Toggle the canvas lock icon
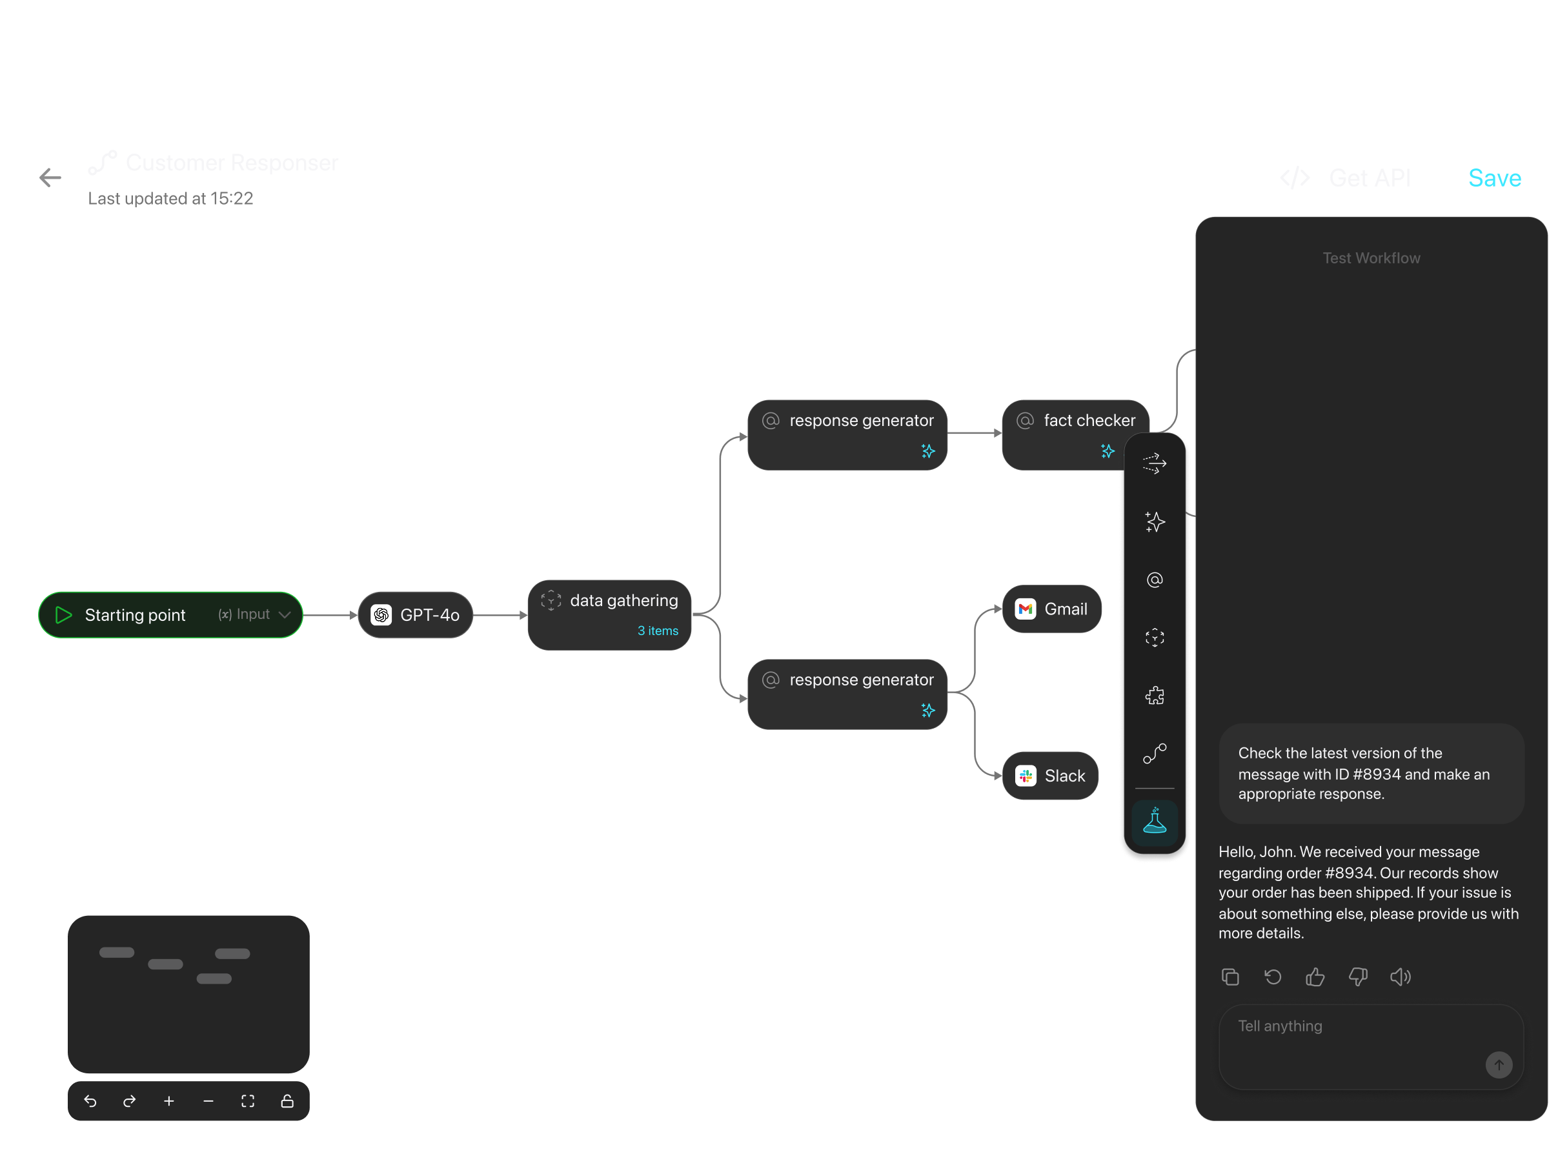 pos(287,1101)
